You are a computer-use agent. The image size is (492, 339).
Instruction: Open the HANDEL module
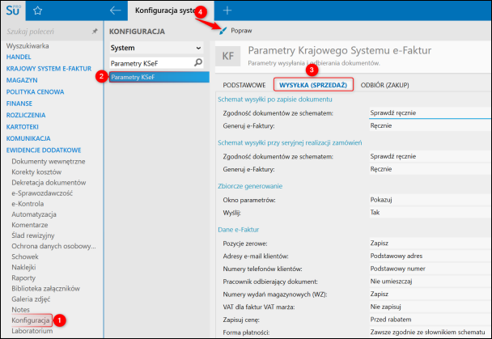click(19, 57)
